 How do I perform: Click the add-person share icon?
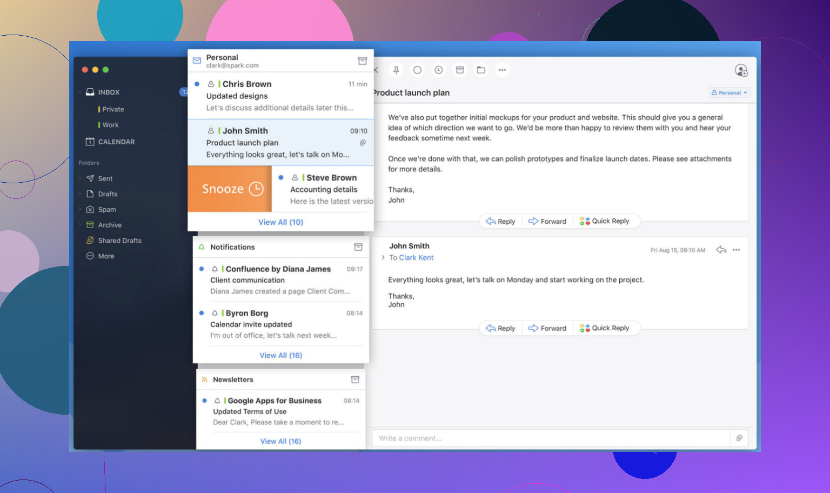[741, 70]
